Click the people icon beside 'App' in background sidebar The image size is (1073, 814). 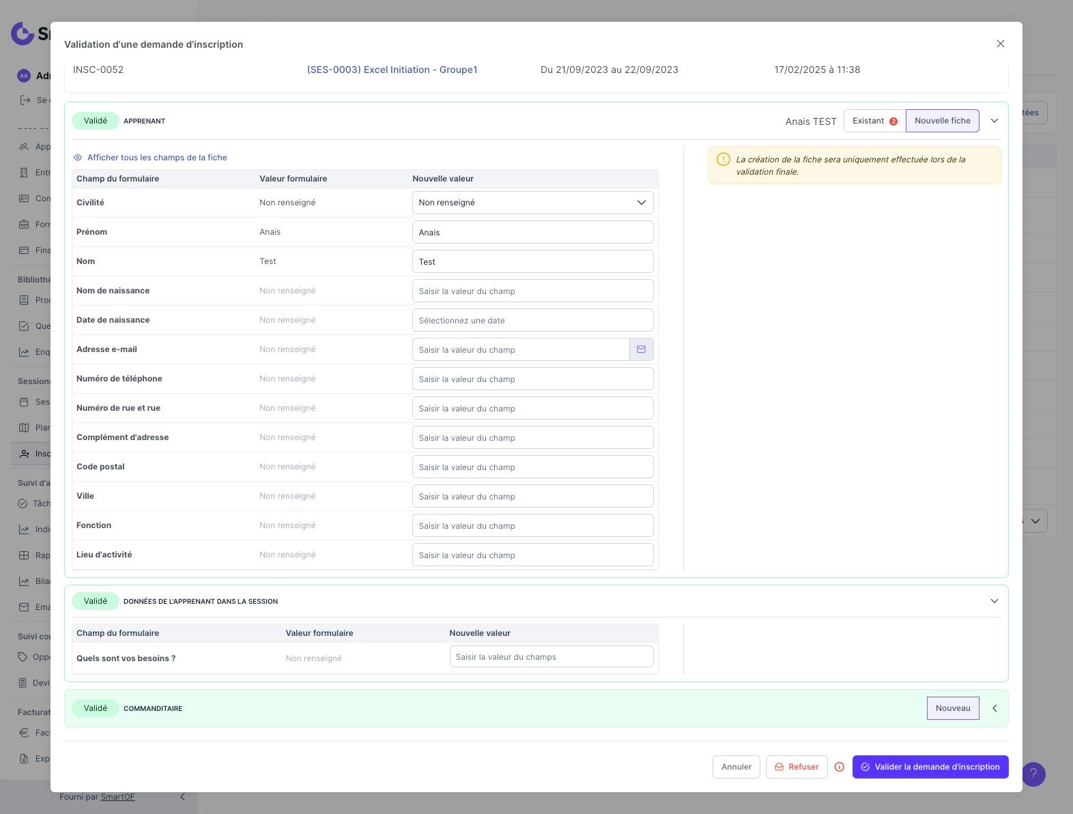(x=24, y=147)
